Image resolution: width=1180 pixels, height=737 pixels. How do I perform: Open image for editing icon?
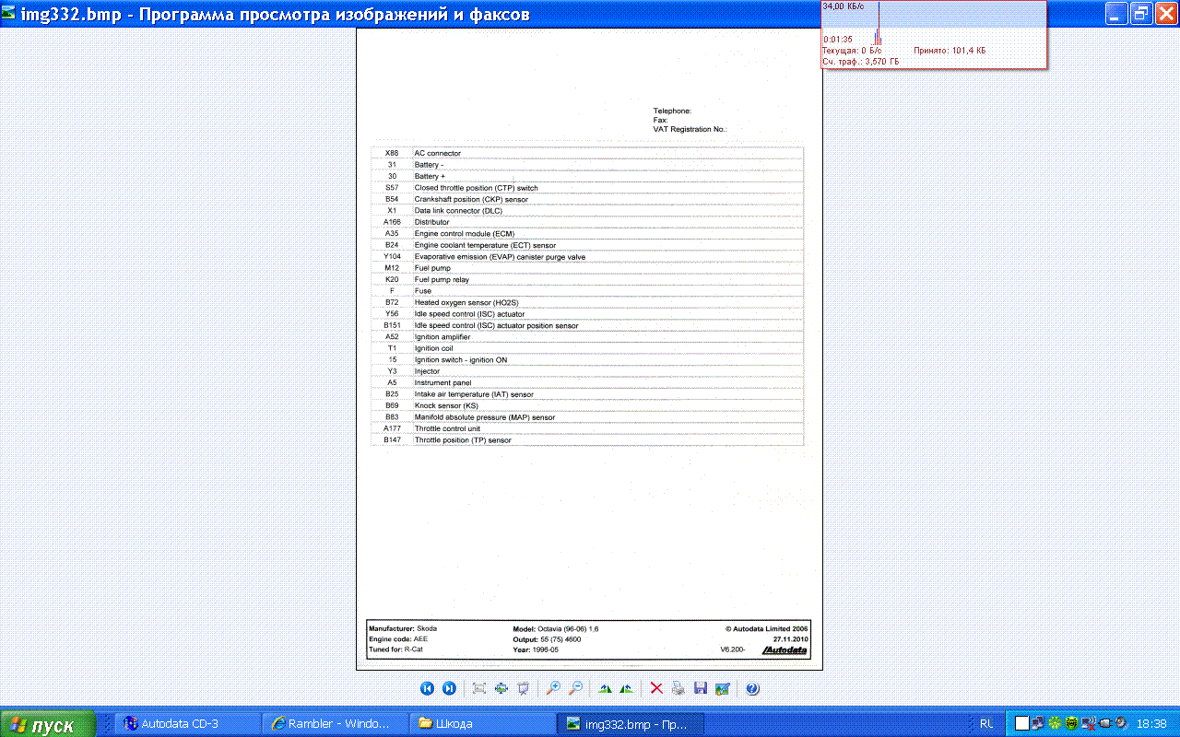(x=723, y=688)
